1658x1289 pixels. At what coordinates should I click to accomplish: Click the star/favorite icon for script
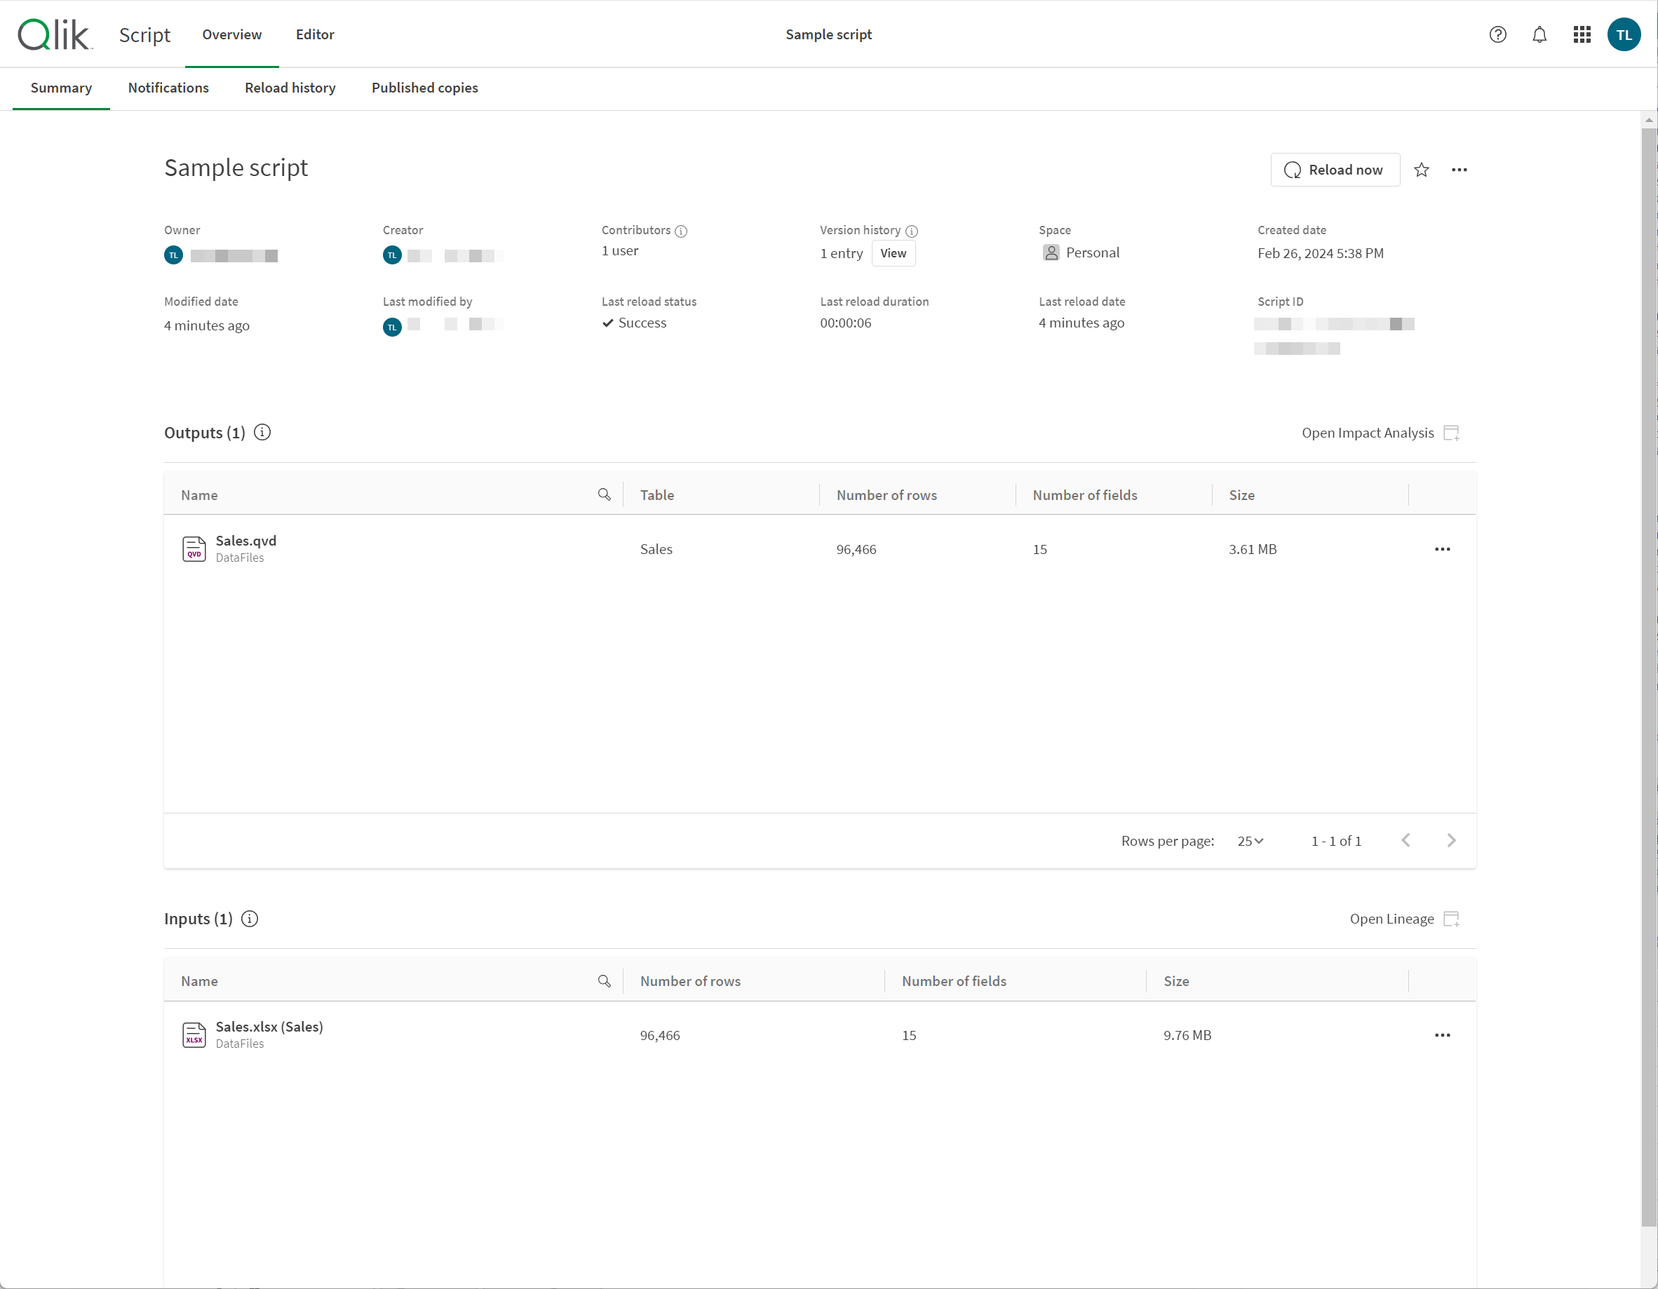tap(1421, 170)
